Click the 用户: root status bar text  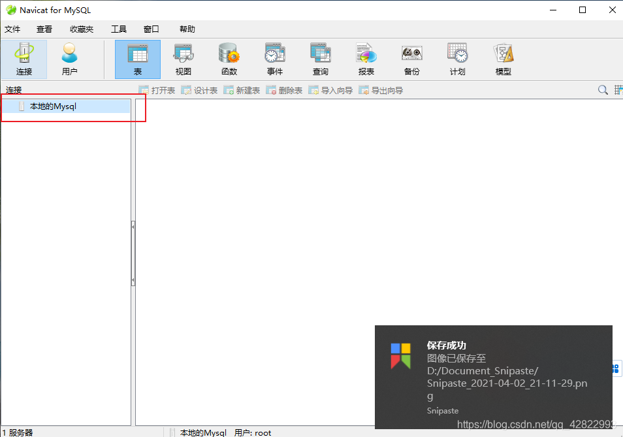(253, 432)
